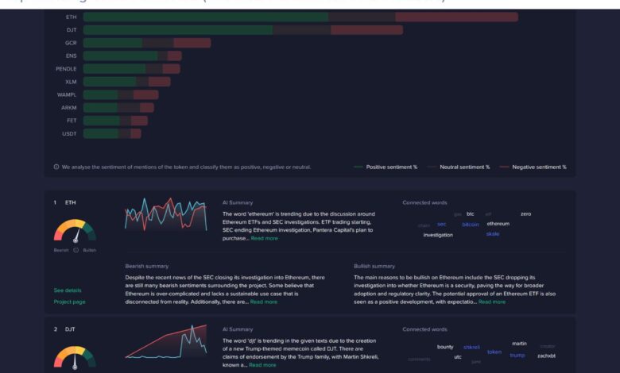Expand the ETH Bearish summary Read more
This screenshot has height=373, width=620.
262,302
